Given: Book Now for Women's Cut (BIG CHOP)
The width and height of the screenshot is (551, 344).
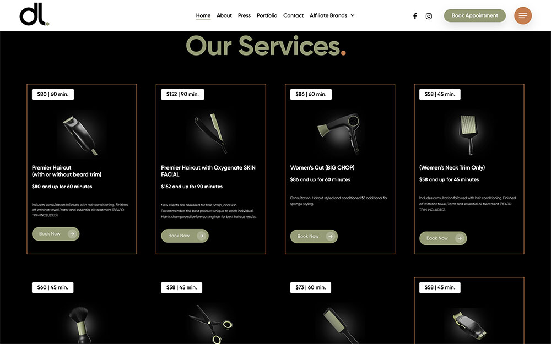Looking at the screenshot, I should tap(314, 236).
